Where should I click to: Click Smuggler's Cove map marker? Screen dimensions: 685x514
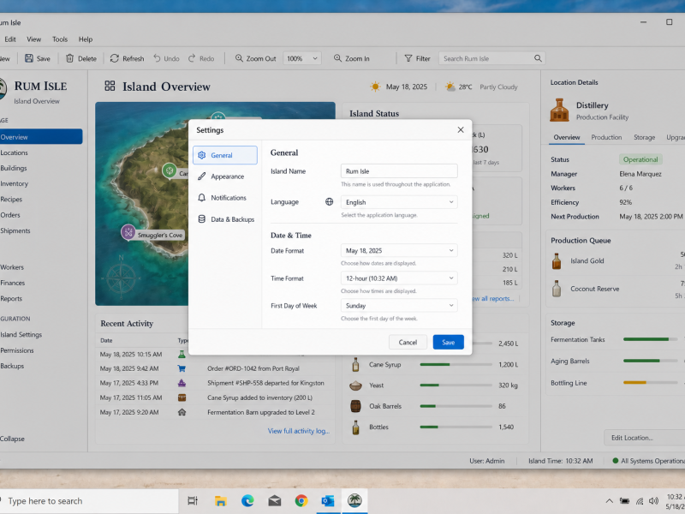[128, 232]
